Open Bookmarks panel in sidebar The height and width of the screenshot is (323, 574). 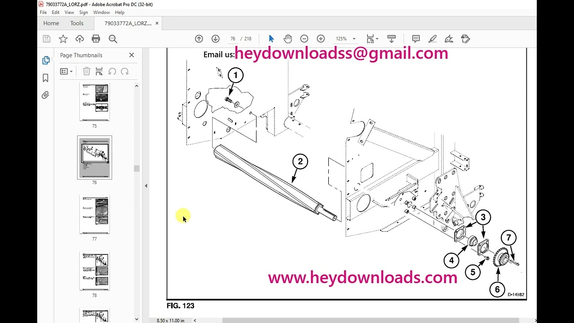pyautogui.click(x=46, y=78)
